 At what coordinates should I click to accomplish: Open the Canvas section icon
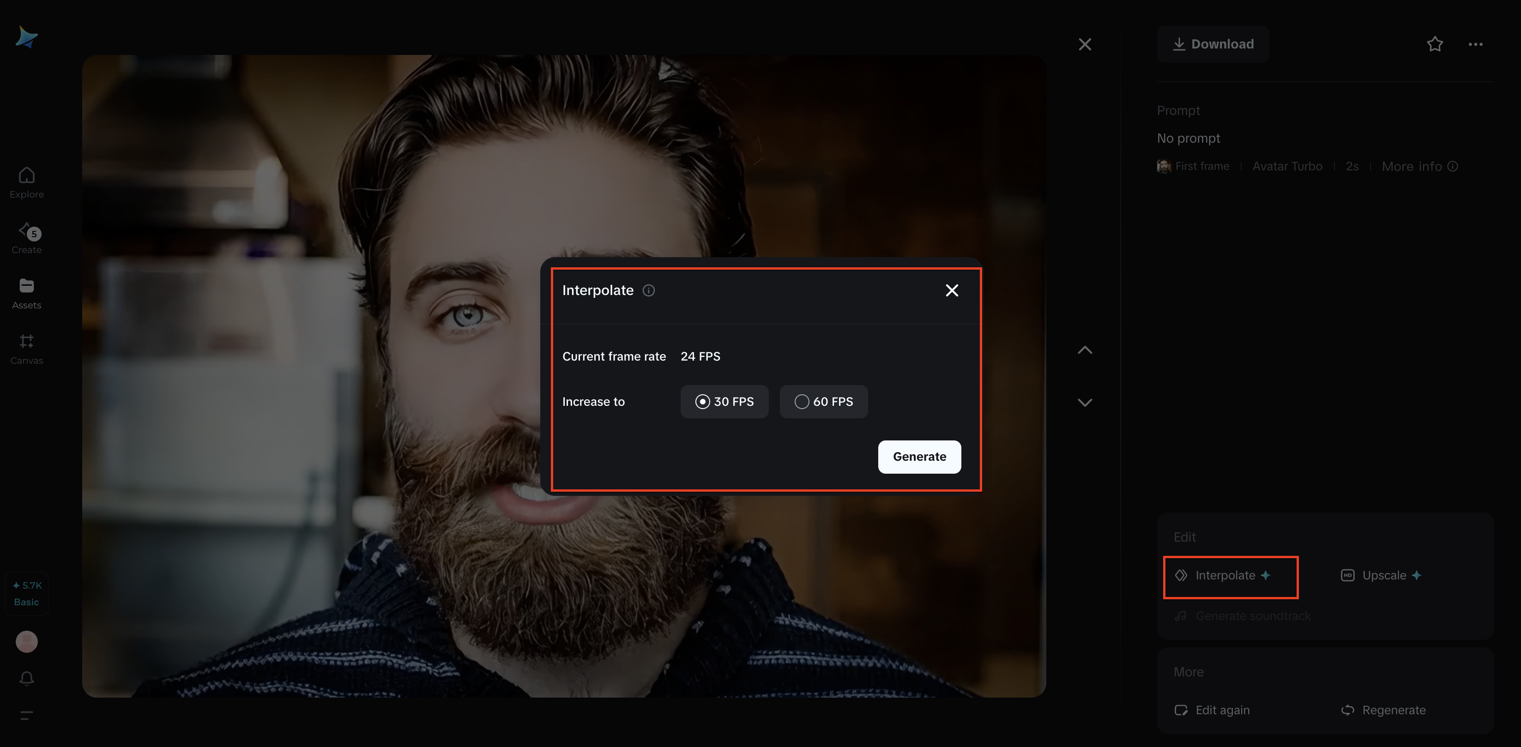coord(26,341)
